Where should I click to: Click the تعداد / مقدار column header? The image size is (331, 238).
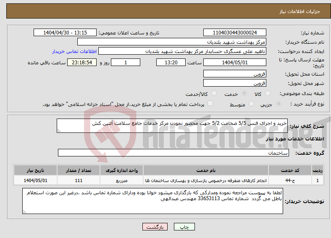coord(79,170)
